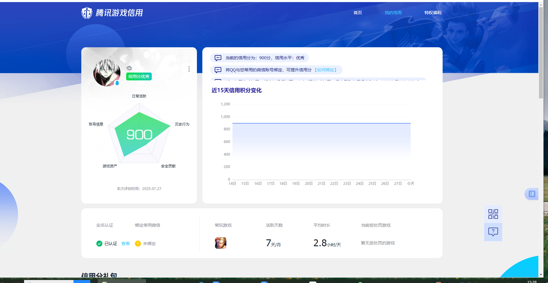Click the 今天 point on chart axis

pos(411,184)
